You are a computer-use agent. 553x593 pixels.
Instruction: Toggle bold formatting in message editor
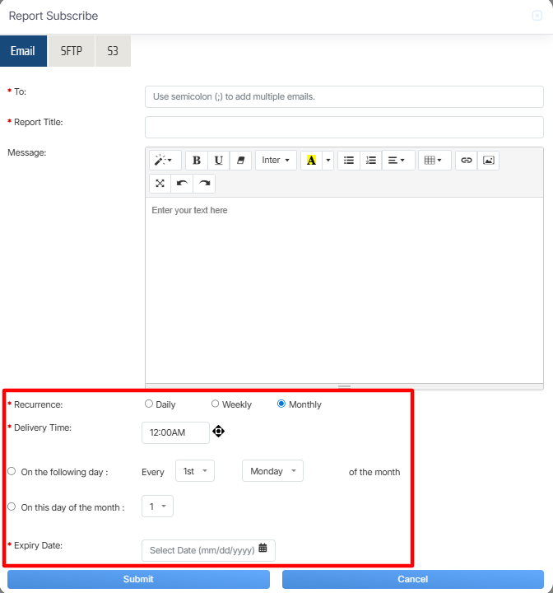click(196, 161)
